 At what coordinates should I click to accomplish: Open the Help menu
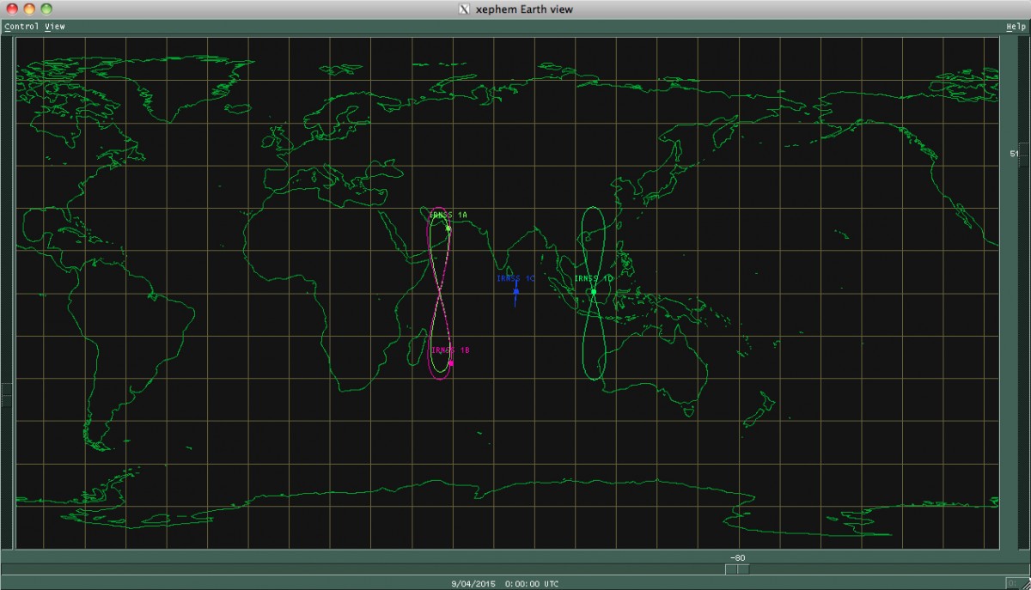tap(1016, 27)
